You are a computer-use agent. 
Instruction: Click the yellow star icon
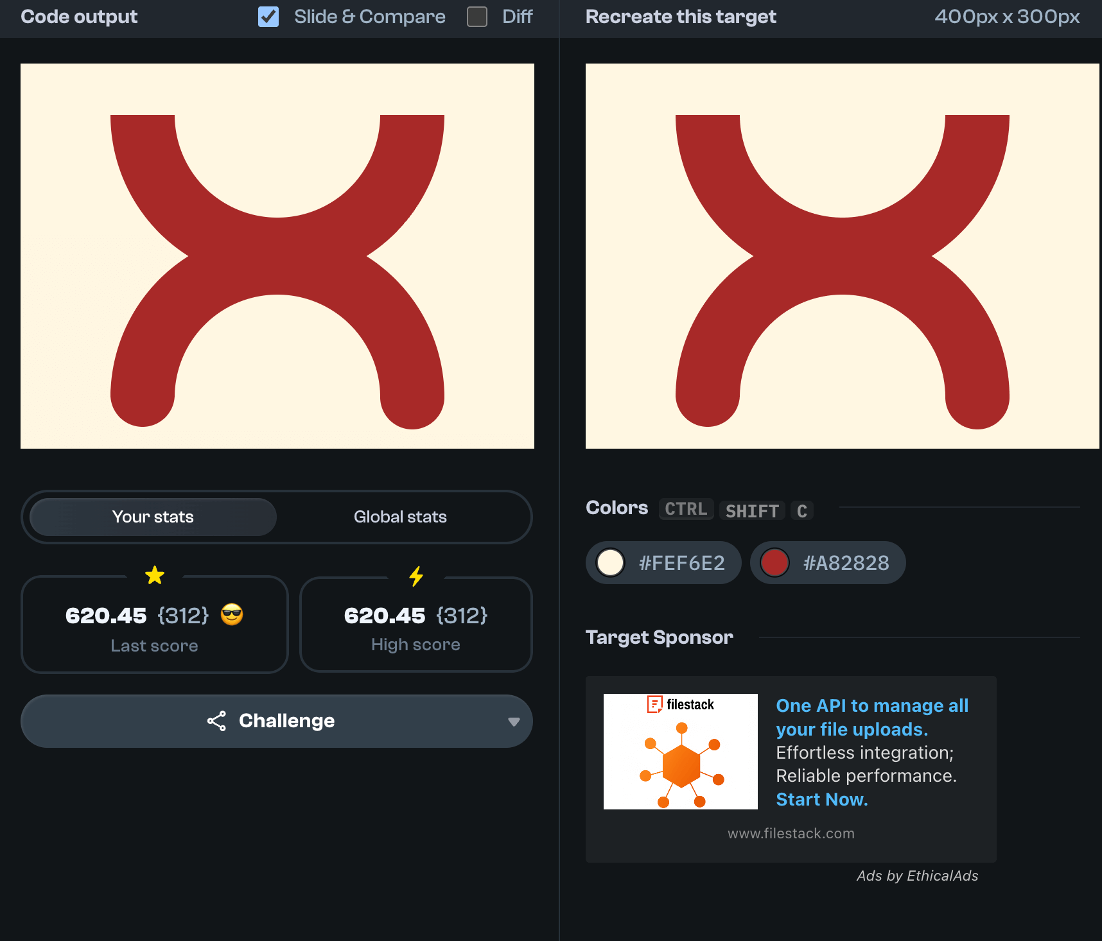tap(155, 575)
